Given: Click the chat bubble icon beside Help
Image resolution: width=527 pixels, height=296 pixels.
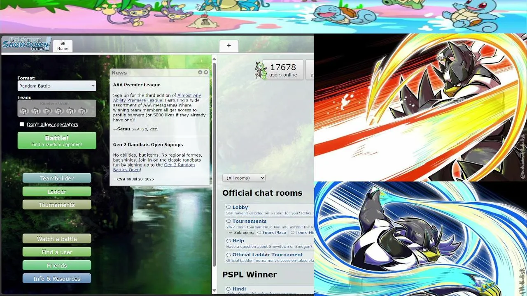Looking at the screenshot, I should pos(229,240).
